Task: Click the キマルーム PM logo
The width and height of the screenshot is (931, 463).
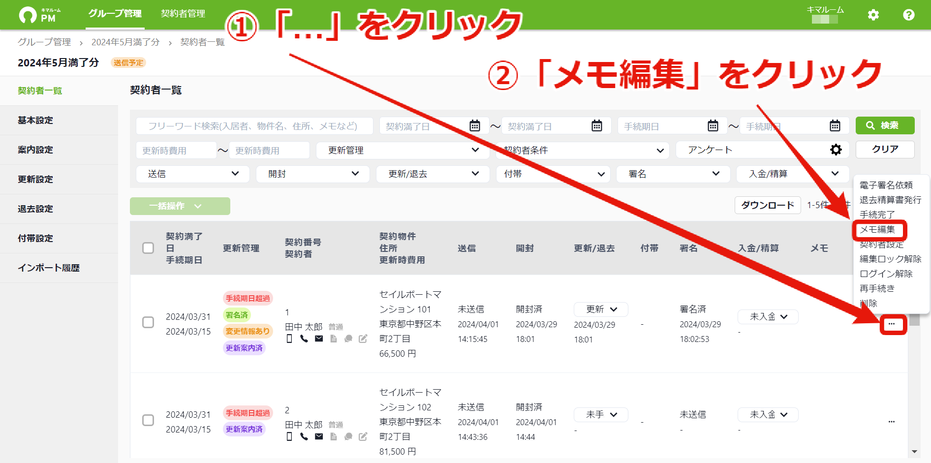Action: pyautogui.click(x=40, y=15)
